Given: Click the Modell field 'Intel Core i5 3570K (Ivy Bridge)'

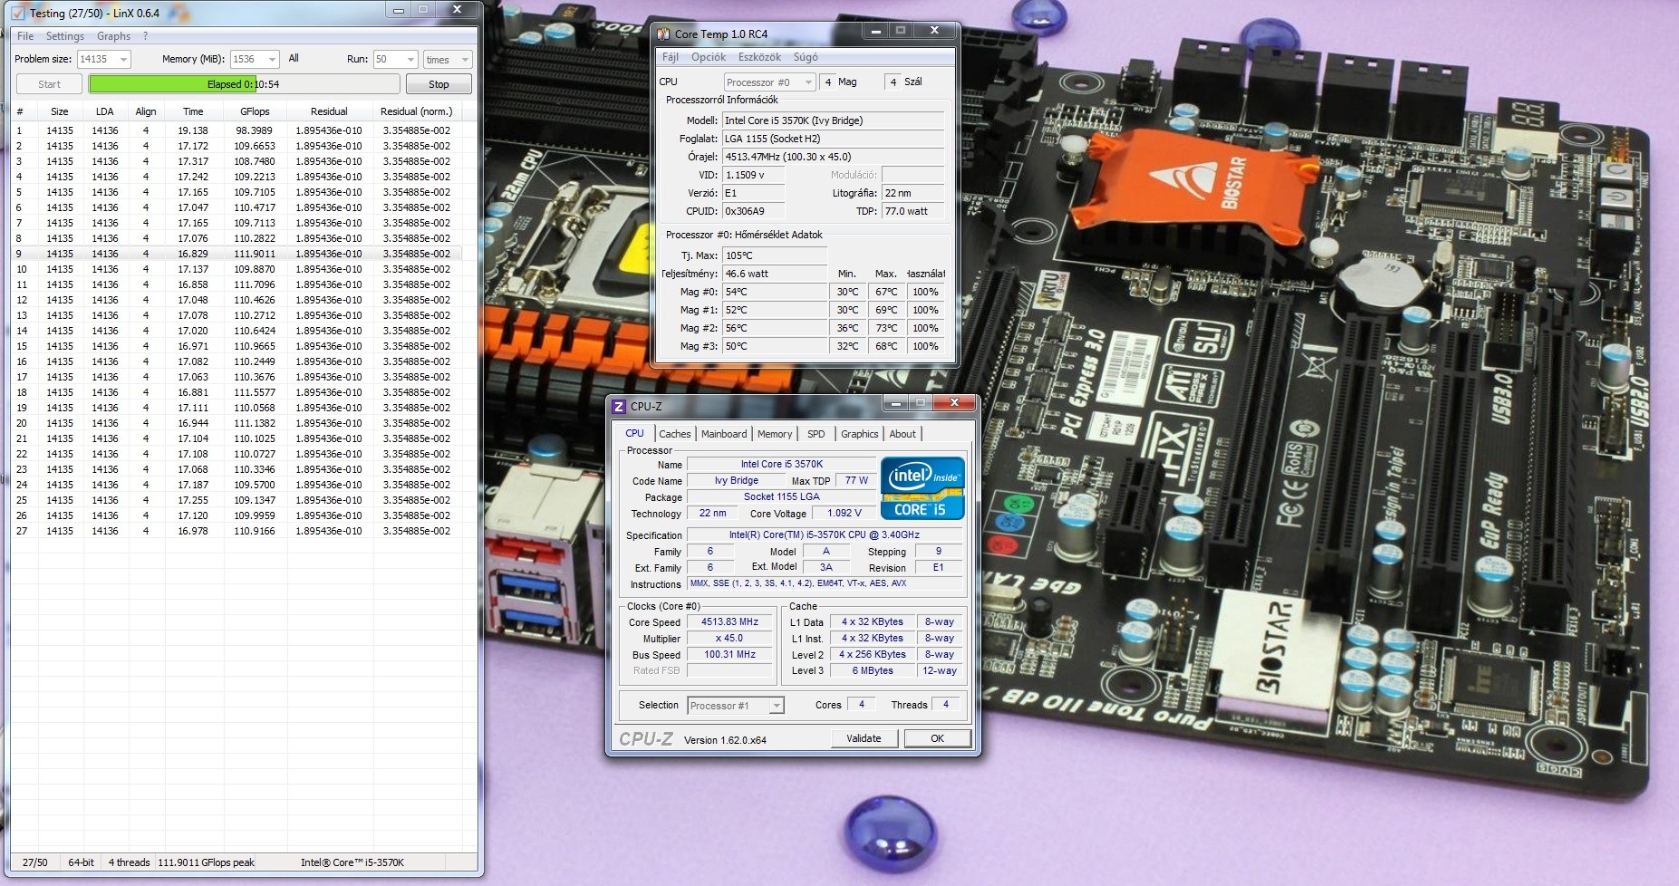Looking at the screenshot, I should point(833,120).
